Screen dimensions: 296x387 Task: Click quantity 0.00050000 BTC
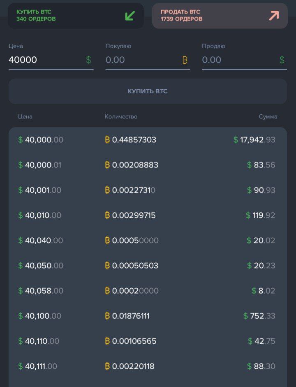(x=132, y=241)
